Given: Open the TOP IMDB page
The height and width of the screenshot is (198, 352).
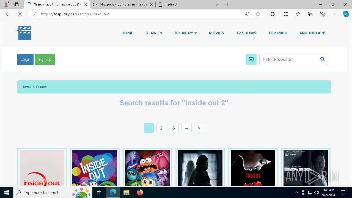Looking at the screenshot, I should [x=278, y=33].
